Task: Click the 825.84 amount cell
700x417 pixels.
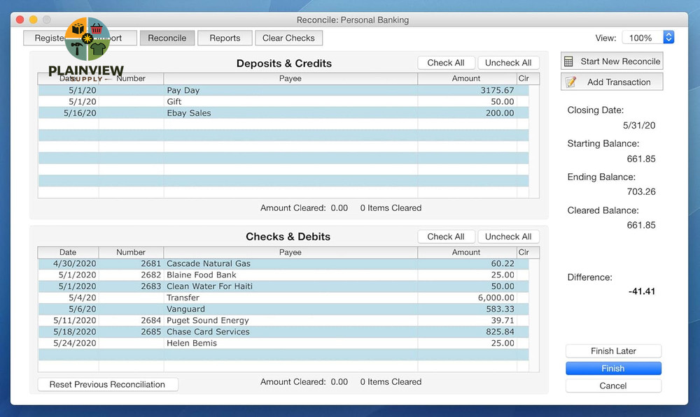Action: pos(500,332)
